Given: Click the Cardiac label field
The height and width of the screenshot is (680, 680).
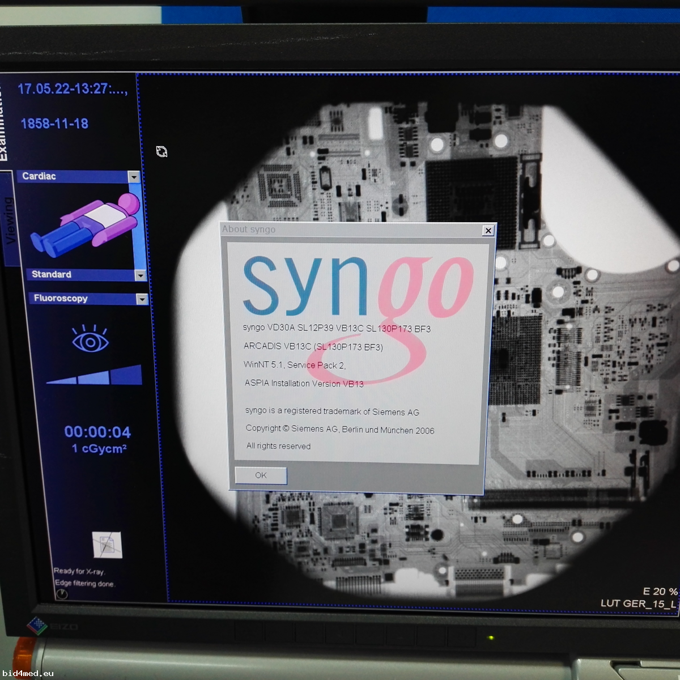Looking at the screenshot, I should 73,177.
